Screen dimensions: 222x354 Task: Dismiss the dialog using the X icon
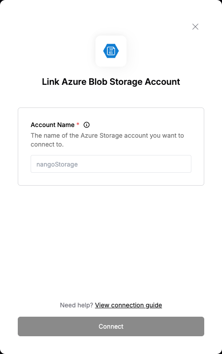tap(195, 27)
